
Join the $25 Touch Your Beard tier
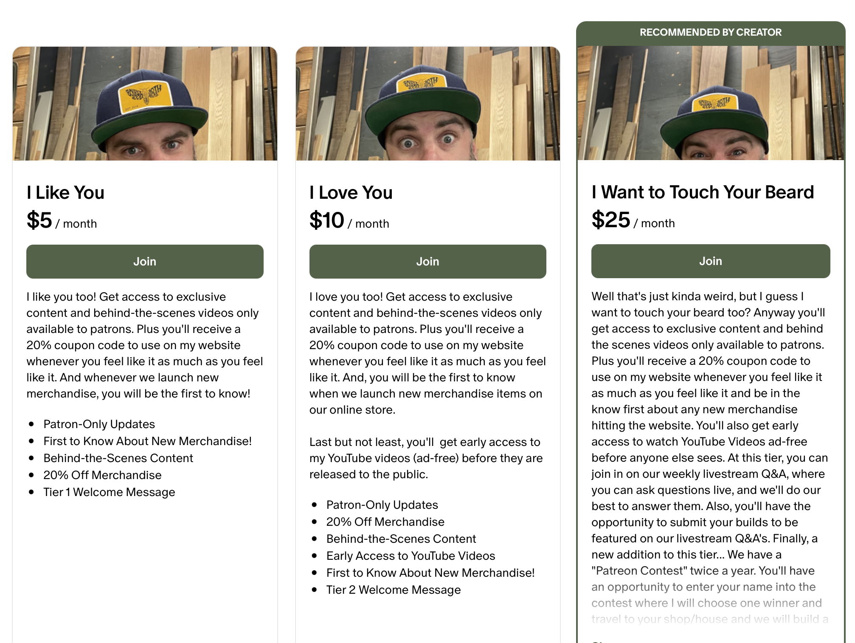coord(711,261)
